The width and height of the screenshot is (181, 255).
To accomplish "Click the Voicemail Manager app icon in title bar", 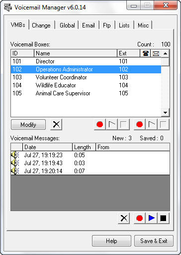I will [x=7, y=7].
